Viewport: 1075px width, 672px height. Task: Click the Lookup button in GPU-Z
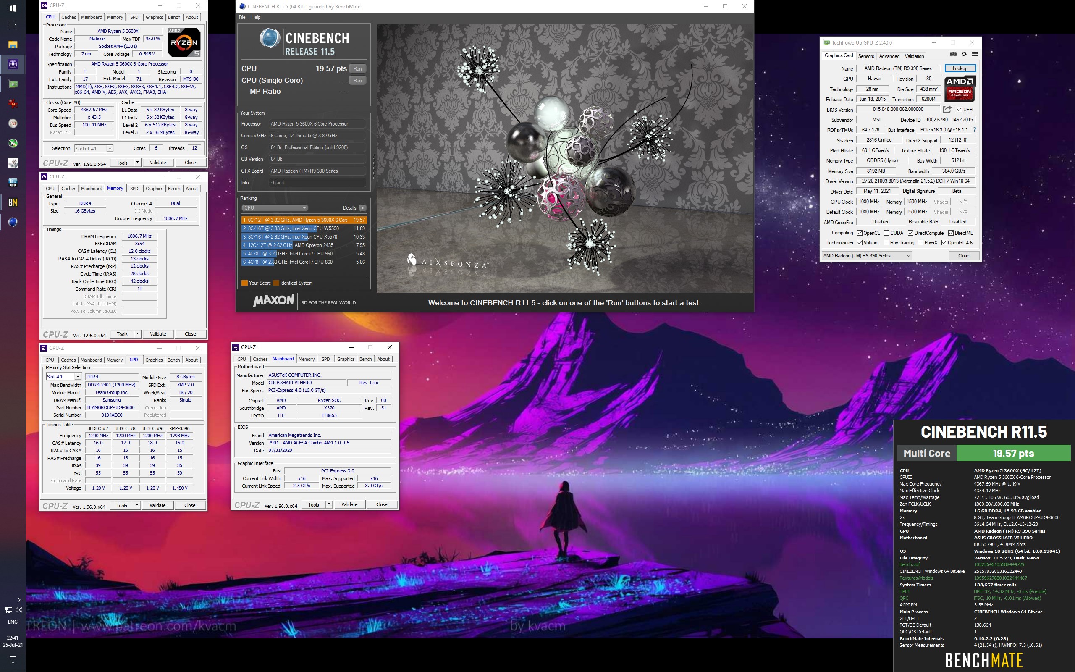pos(960,68)
